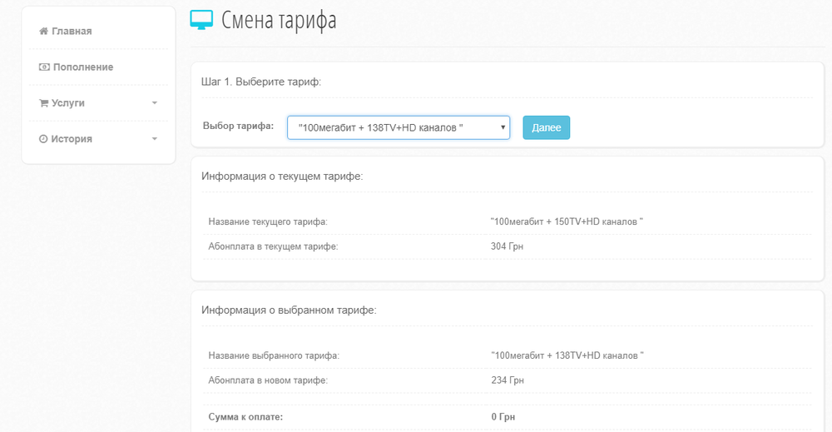This screenshot has height=432, width=832.
Task: Click the monitor icon next to Смена тарифа
Action: (201, 20)
